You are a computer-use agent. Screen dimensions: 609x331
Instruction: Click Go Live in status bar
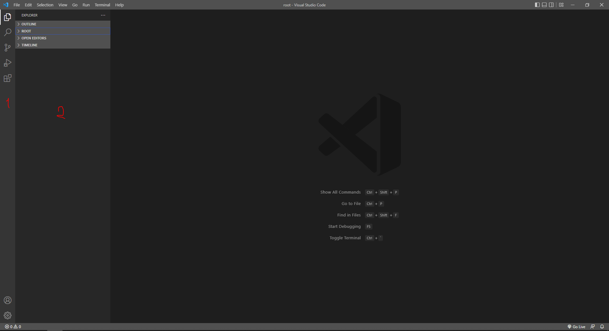576,327
